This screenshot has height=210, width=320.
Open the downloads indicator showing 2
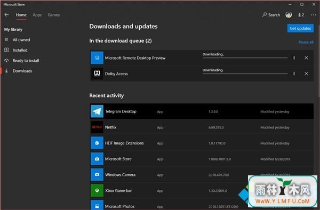tap(301, 15)
